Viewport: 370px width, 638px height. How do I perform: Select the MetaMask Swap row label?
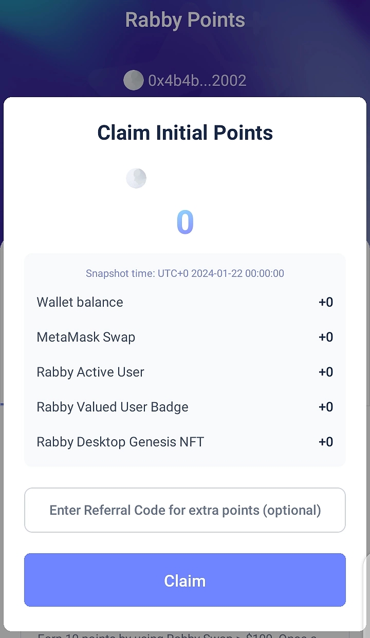tap(86, 337)
